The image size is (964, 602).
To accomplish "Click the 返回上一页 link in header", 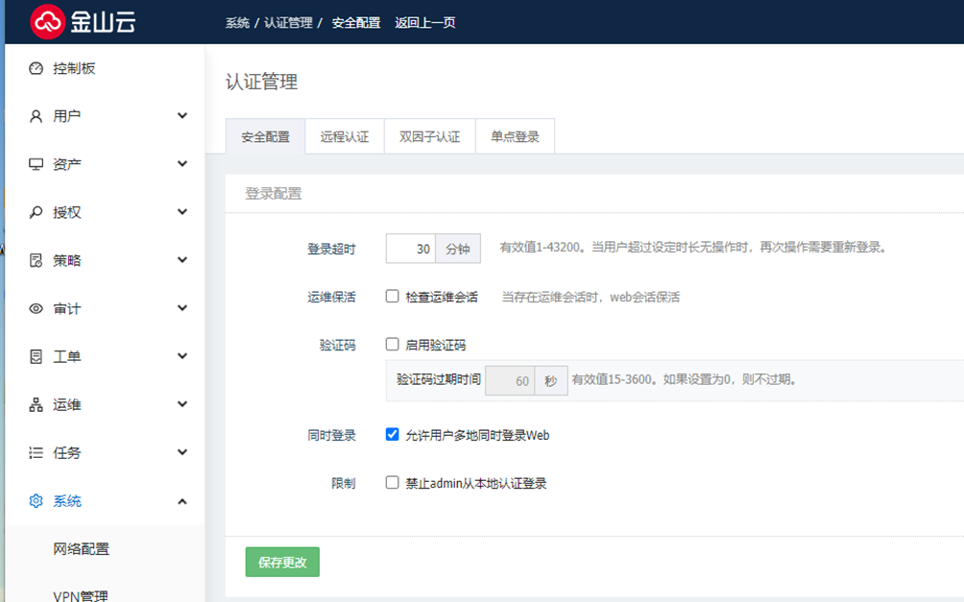I will tap(424, 22).
